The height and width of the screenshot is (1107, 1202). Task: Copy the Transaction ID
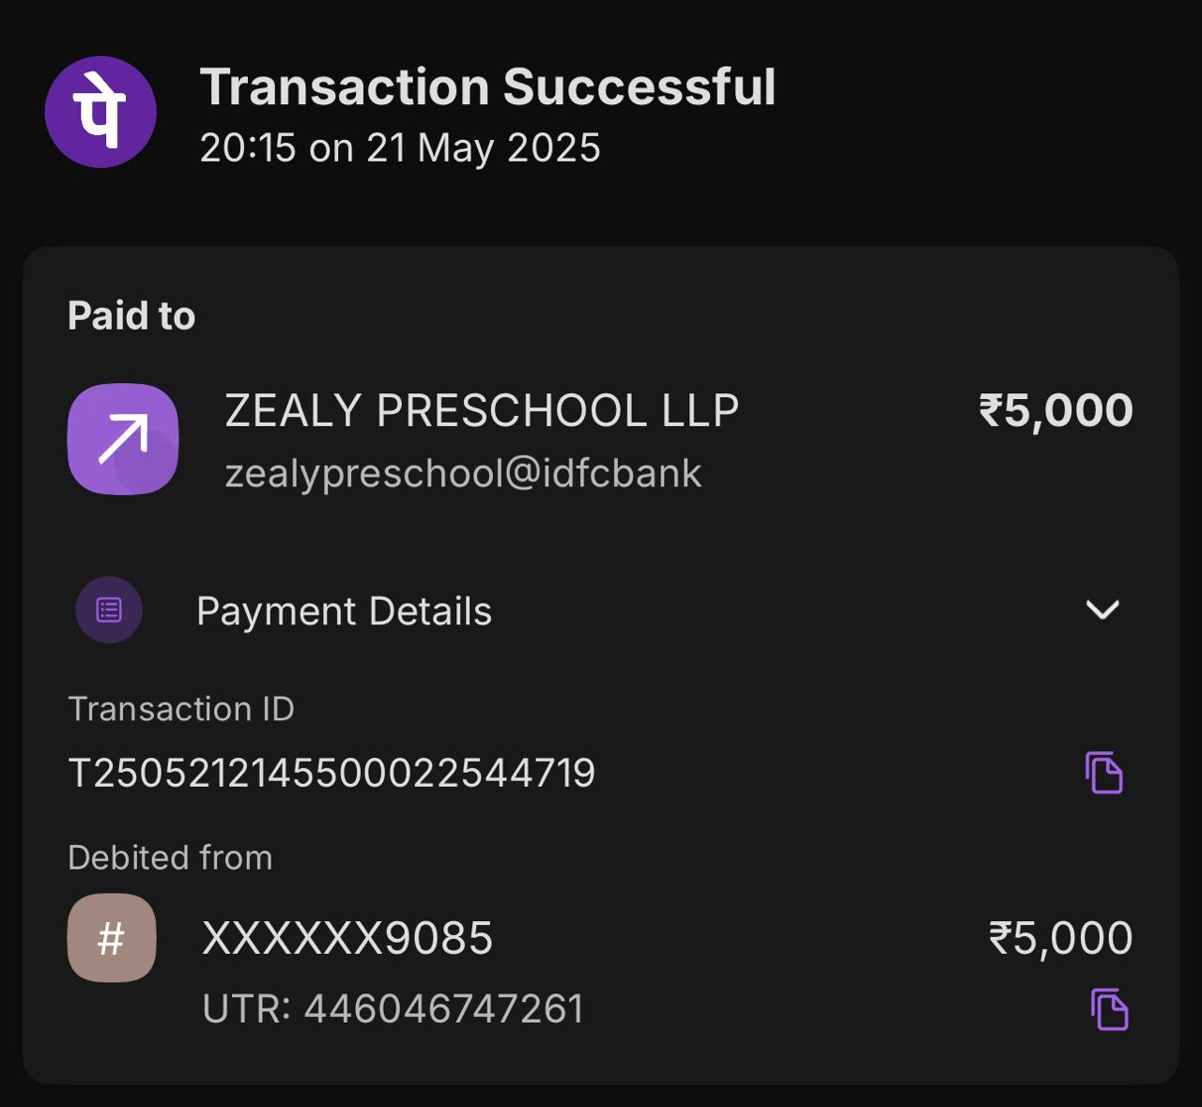pos(1104,773)
